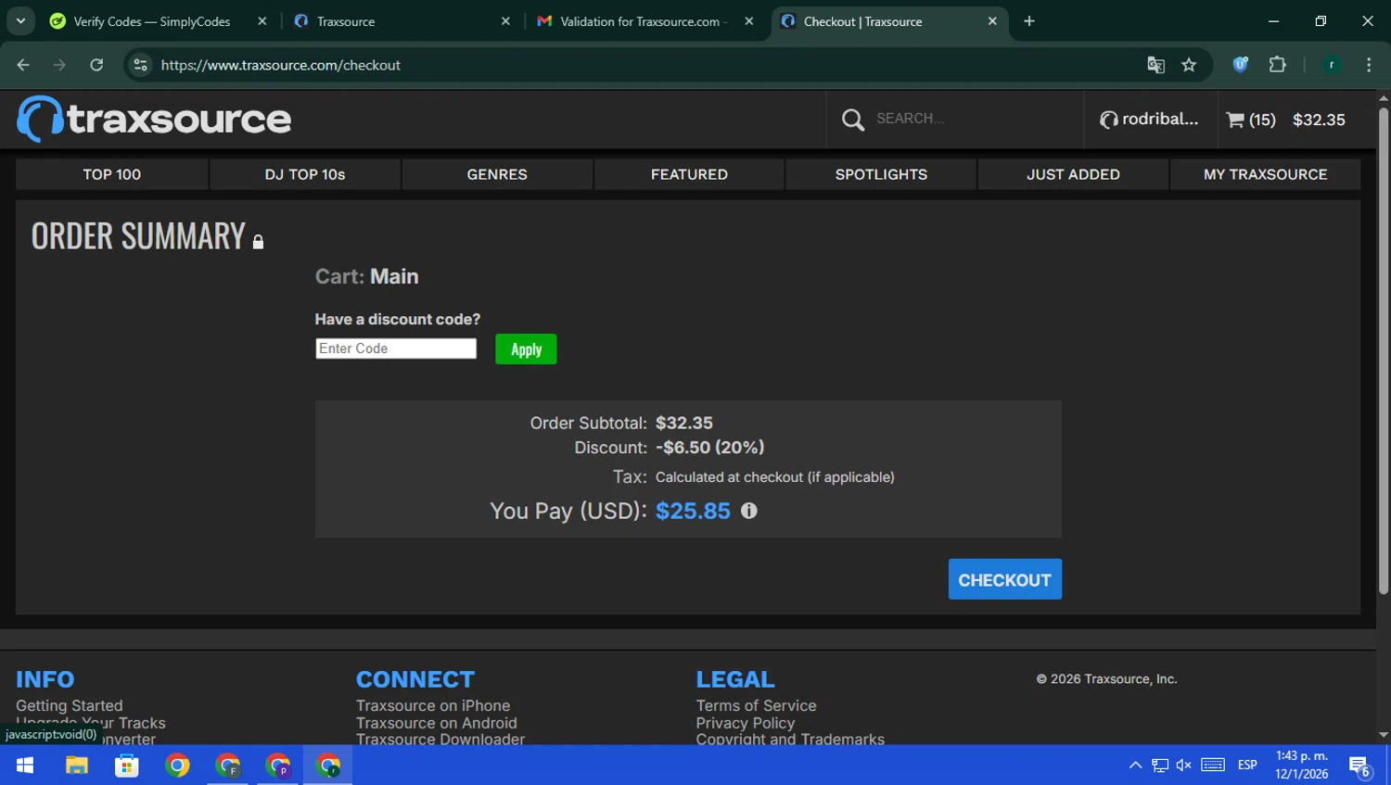Screen dimensions: 1391x785
Task: View site information icon in address bar
Action: (x=141, y=65)
